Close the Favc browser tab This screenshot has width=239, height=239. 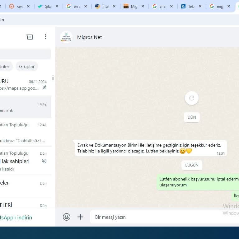(28, 6)
